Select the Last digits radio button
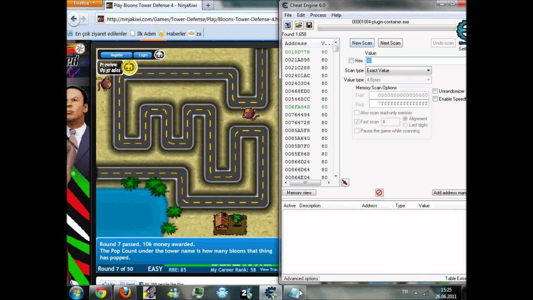 pyautogui.click(x=405, y=125)
